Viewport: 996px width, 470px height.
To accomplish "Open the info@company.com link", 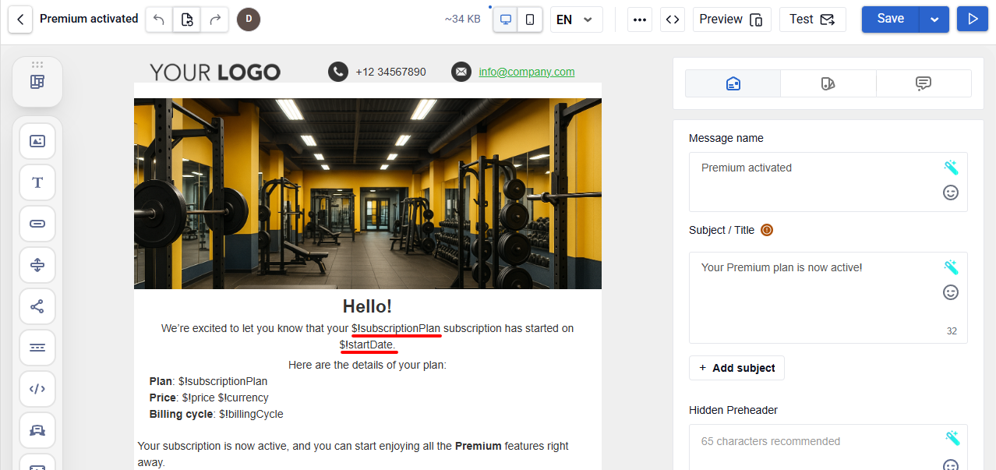I will click(527, 72).
